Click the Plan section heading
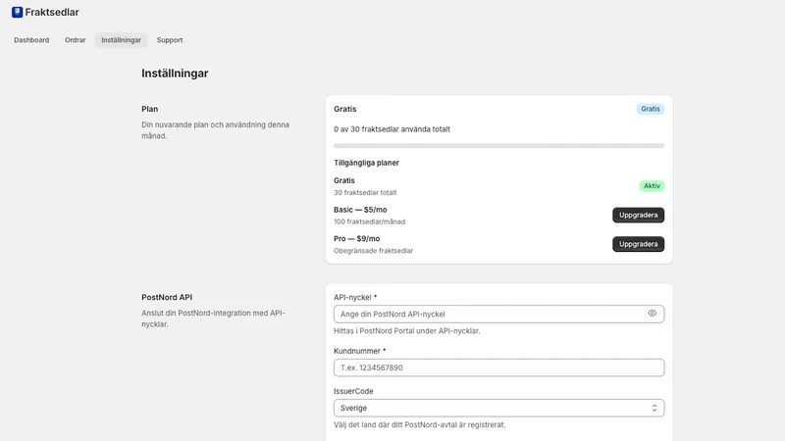 (x=150, y=109)
